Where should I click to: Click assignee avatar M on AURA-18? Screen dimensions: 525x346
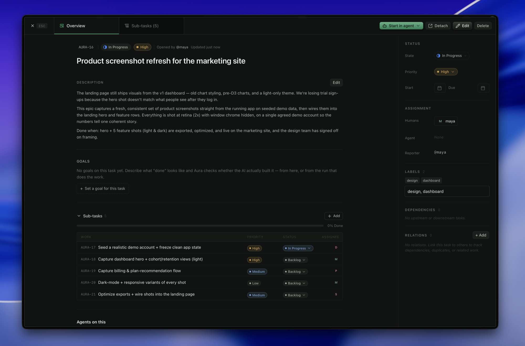coord(336,259)
